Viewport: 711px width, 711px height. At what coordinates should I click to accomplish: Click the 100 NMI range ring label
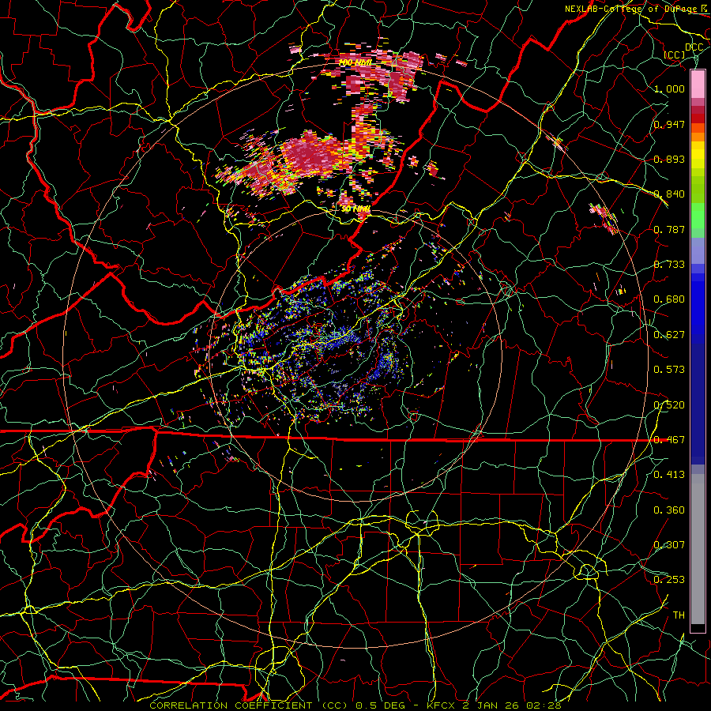click(x=355, y=62)
